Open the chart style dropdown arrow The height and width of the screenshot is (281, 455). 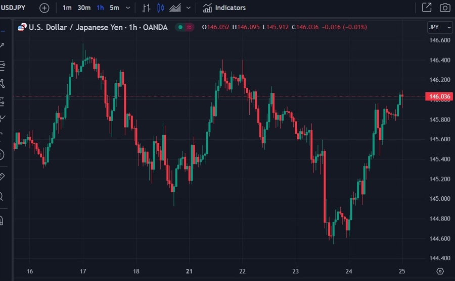[189, 8]
